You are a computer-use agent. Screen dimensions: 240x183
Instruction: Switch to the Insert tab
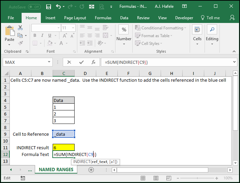pyautogui.click(x=50, y=18)
